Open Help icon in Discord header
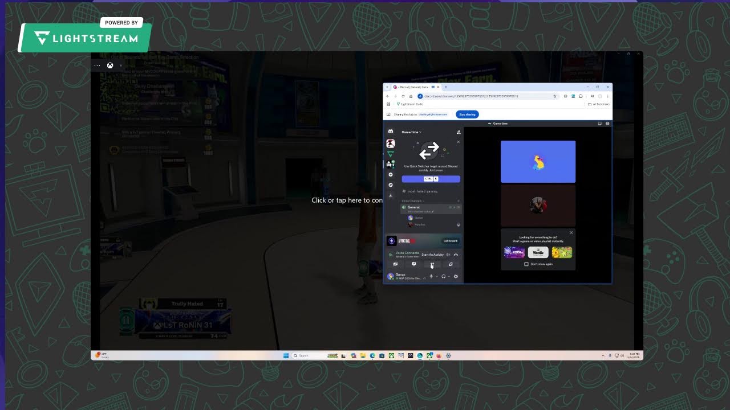The width and height of the screenshot is (730, 410). [x=607, y=124]
